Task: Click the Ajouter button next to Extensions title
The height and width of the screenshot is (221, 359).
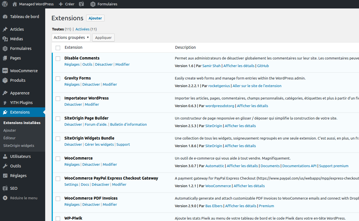Action: 95,18
